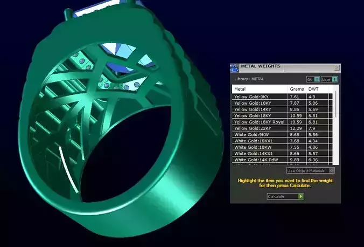The height and width of the screenshot is (247, 364).
Task: Click the Calculate button
Action: coord(285,196)
